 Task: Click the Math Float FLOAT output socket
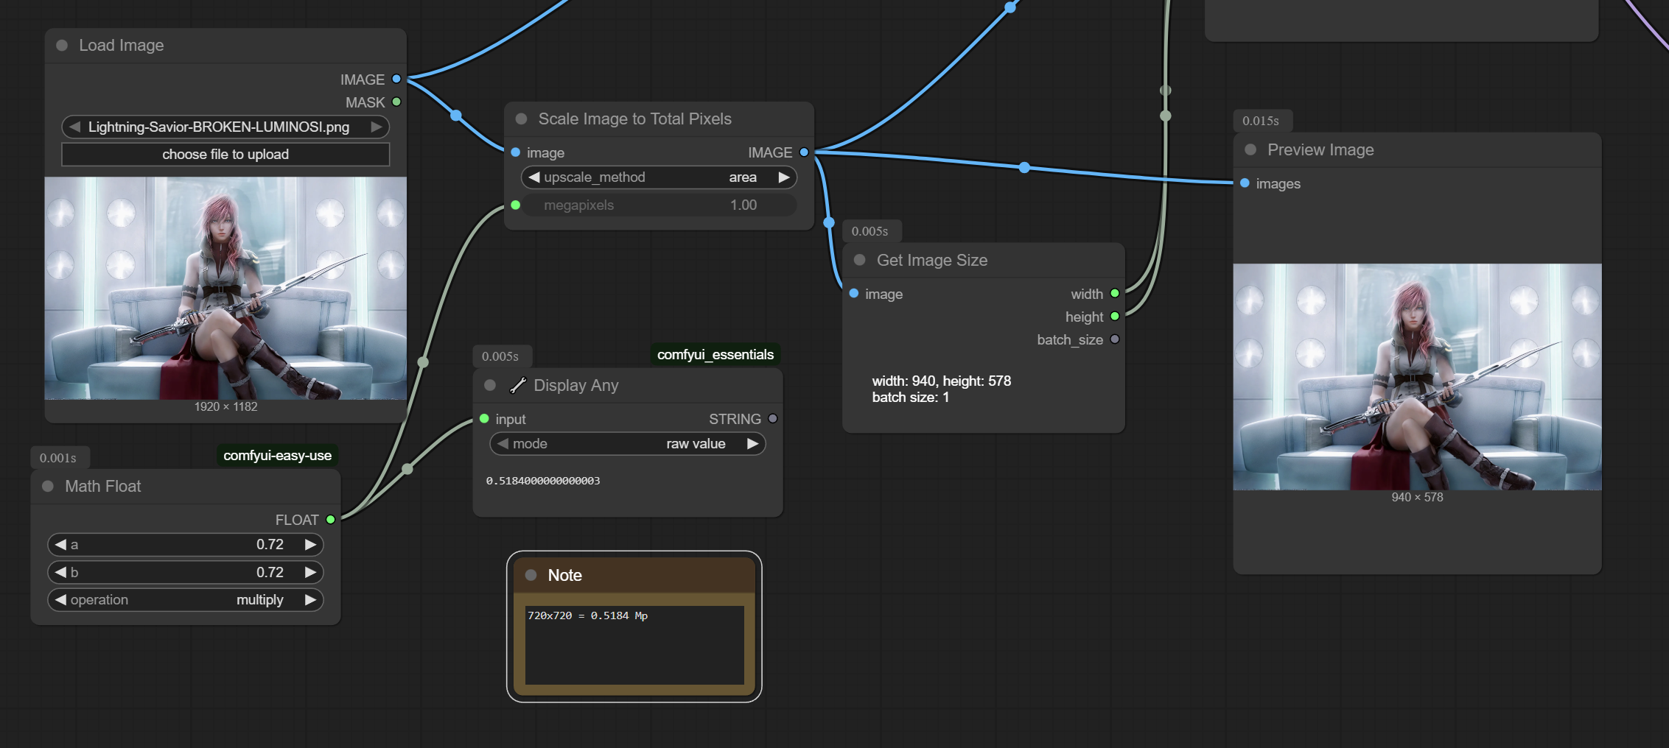[331, 520]
